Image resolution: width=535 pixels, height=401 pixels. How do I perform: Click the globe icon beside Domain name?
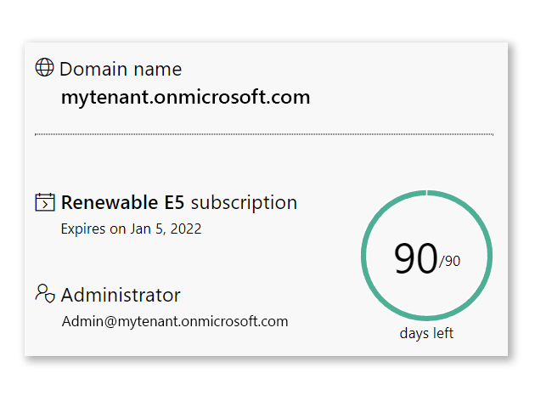45,68
